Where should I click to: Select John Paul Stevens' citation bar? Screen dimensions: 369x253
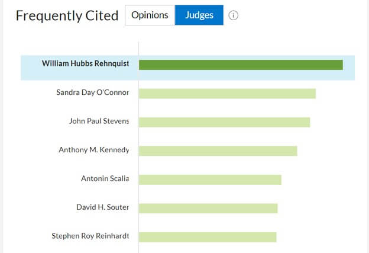coord(224,122)
